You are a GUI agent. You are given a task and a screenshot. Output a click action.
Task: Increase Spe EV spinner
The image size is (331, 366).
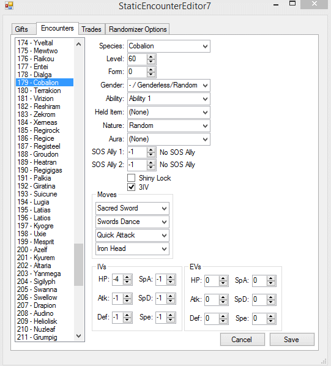coord(271,316)
